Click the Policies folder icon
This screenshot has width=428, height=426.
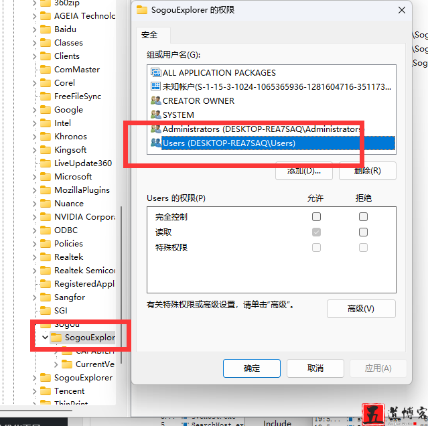pyautogui.click(x=46, y=243)
